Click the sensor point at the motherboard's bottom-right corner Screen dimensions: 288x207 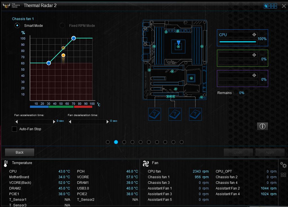click(202, 97)
